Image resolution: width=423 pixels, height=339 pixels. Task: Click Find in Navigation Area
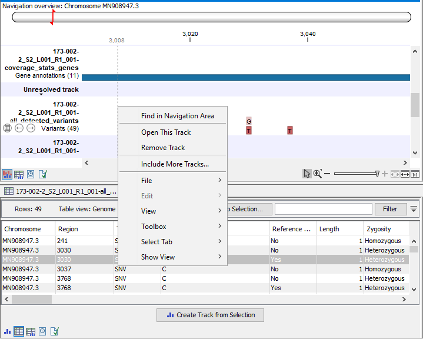177,116
